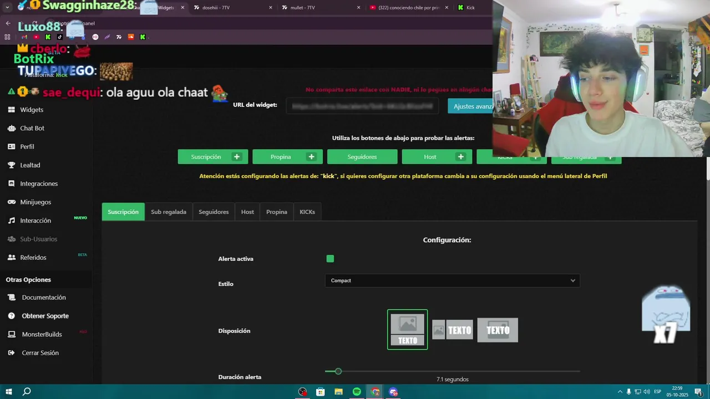Test alert with green Propina button
This screenshot has height=399, width=710.
[x=287, y=157]
